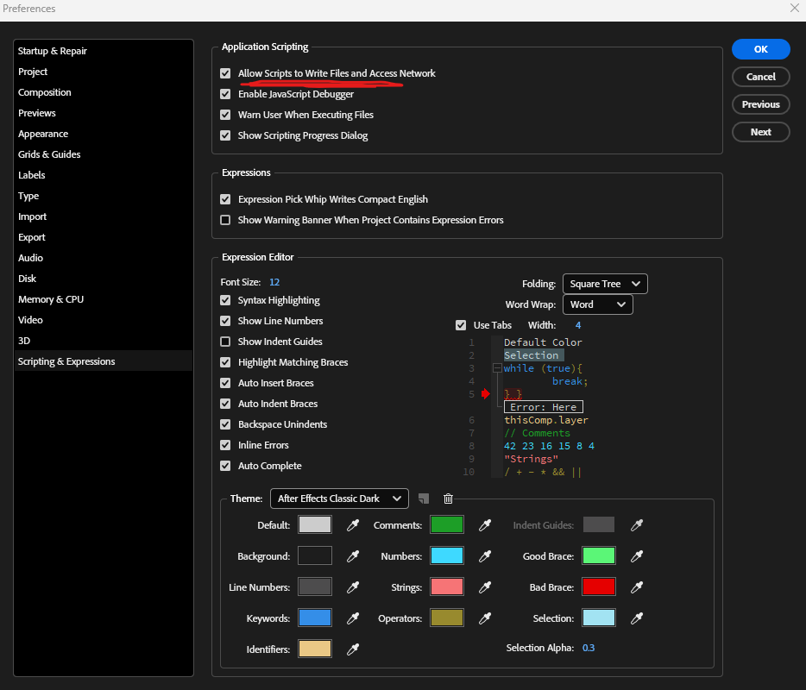Viewport: 806px width, 690px height.
Task: Click Font Size value 12
Action: point(274,282)
